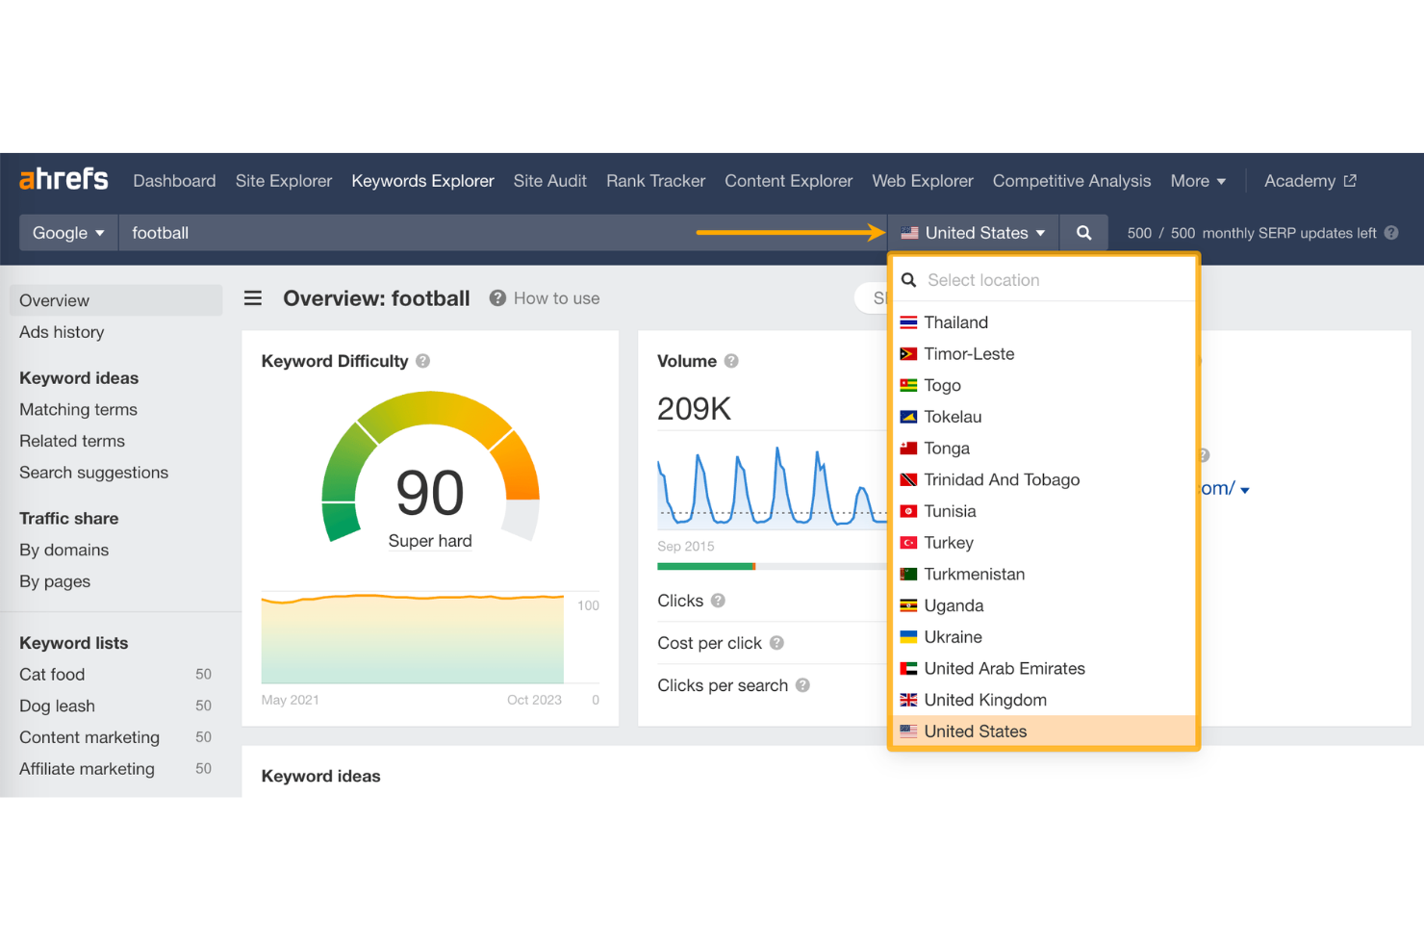Click the ahrefs logo
This screenshot has height=950, width=1424.
[x=64, y=178]
